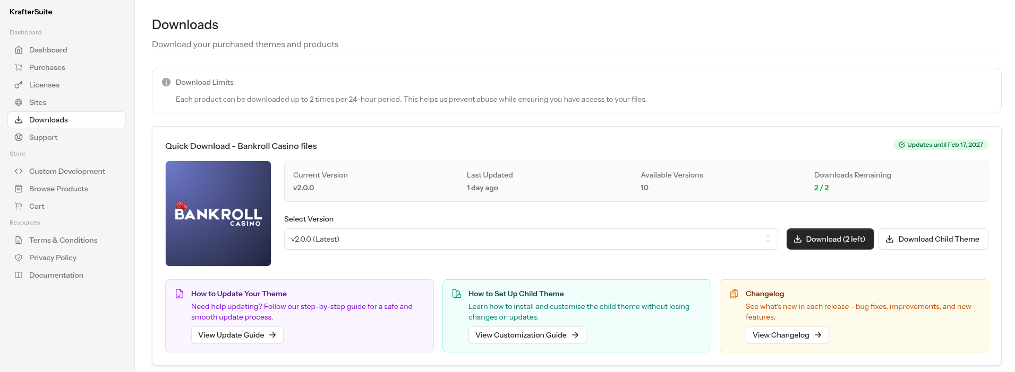The image size is (1015, 372).
Task: Click the Custom Development code brackets icon
Action: (x=19, y=171)
